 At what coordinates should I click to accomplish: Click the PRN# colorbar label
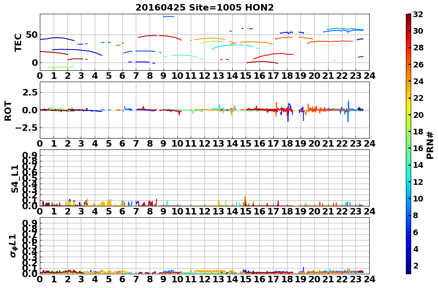pos(430,145)
